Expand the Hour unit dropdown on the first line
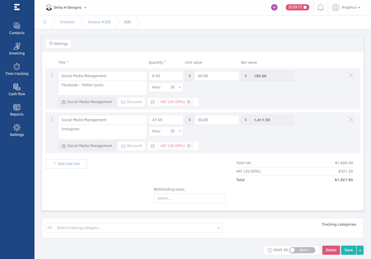Viewport: 371px width, 259px height. (x=179, y=88)
